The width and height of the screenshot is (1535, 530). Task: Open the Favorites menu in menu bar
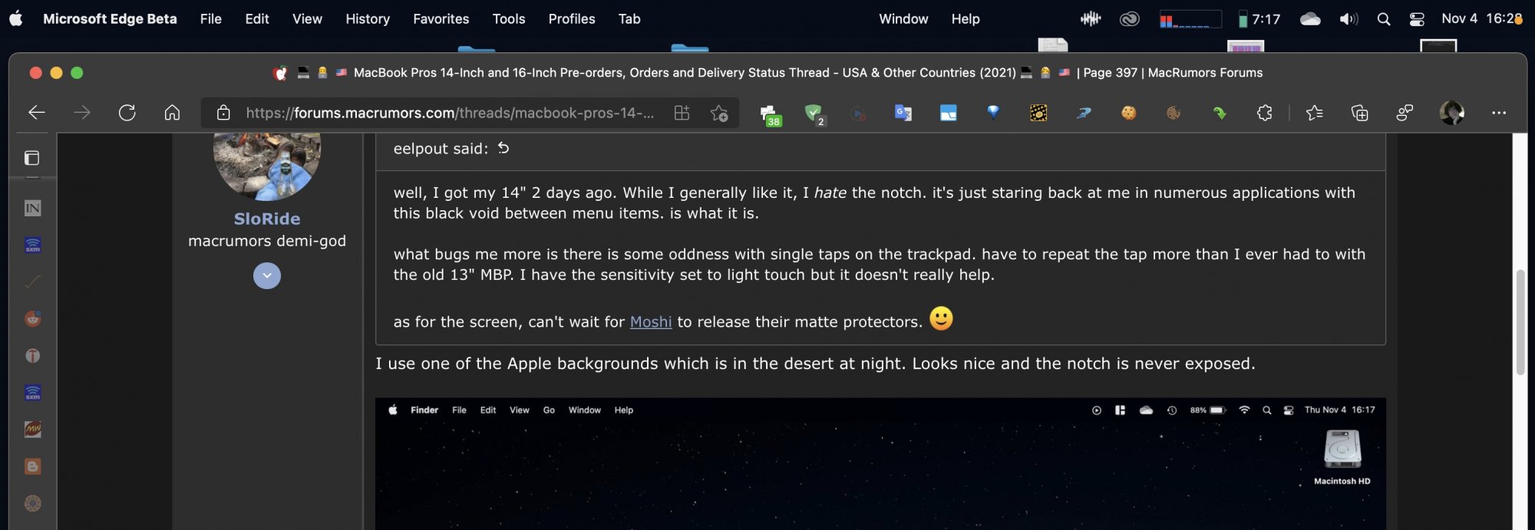[x=441, y=19]
